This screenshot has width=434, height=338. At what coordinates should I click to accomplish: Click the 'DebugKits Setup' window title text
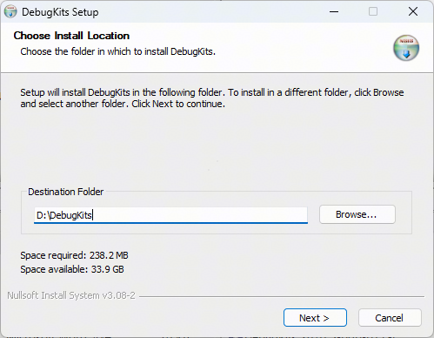coord(60,12)
